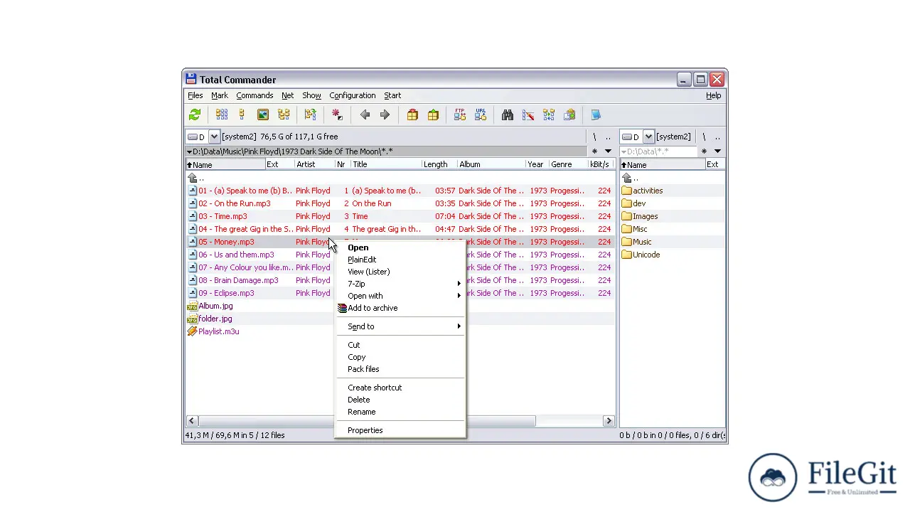Switch to brief file view icon

tap(222, 114)
